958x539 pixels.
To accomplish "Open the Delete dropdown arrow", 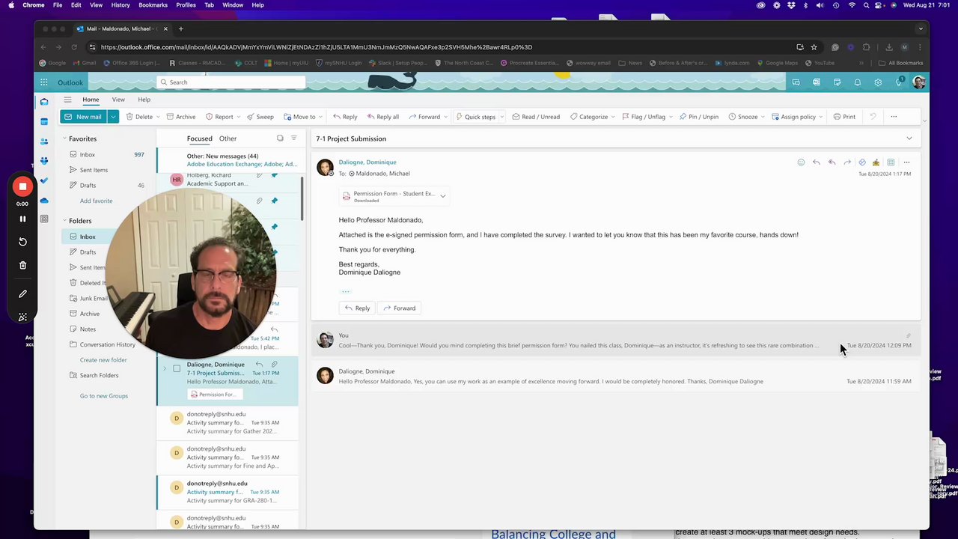I will (x=158, y=117).
